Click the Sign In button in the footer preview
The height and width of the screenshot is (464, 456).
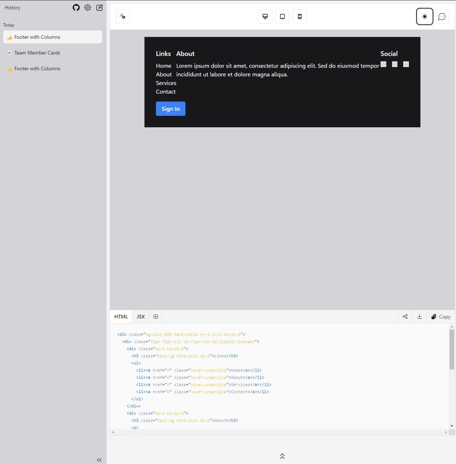pos(170,109)
